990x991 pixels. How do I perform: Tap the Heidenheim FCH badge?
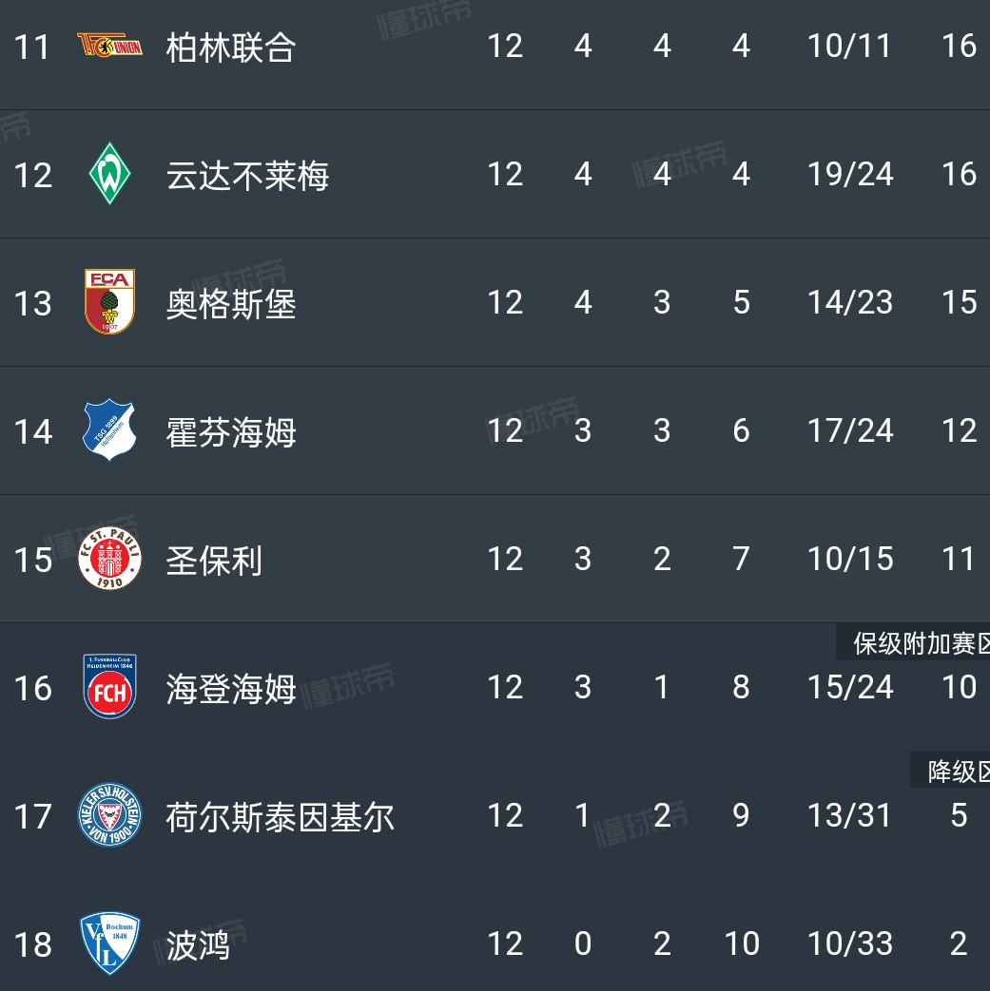coord(109,687)
